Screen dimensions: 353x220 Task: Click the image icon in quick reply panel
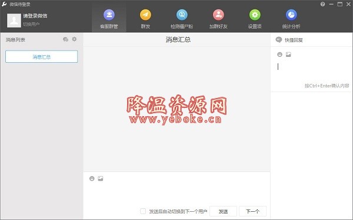click(x=288, y=55)
